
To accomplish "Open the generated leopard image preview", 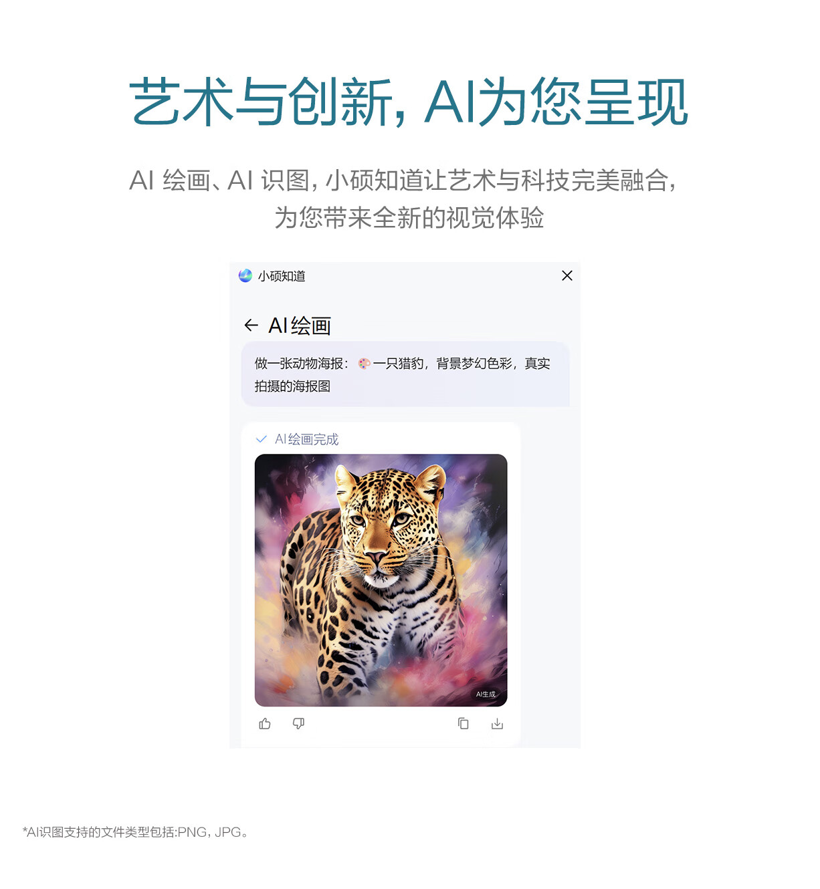I will (x=381, y=580).
